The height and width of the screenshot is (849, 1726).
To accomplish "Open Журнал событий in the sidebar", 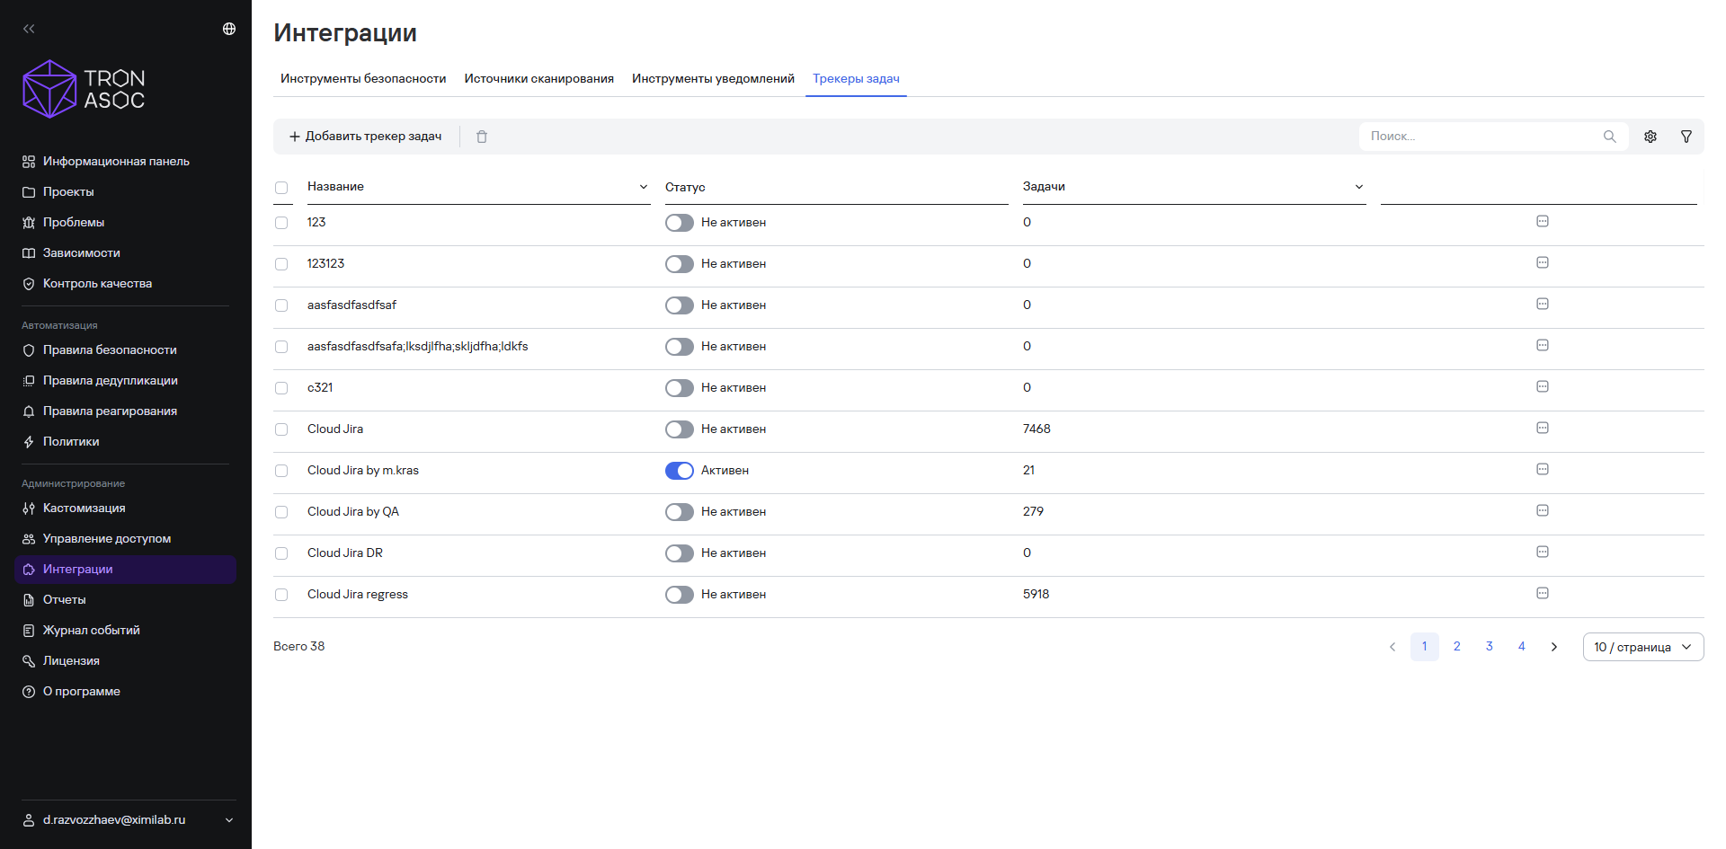I will (x=125, y=631).
